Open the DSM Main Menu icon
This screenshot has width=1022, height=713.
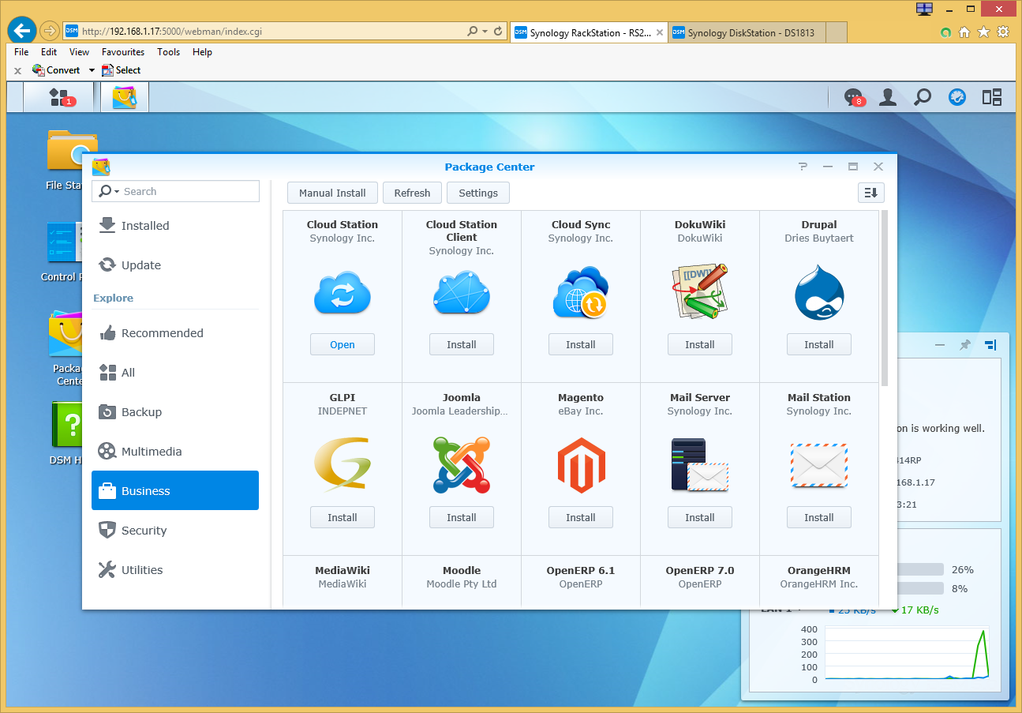pos(60,97)
